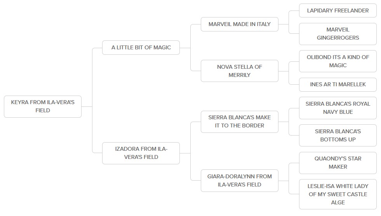Click the Lapidary Freelander box
The width and height of the screenshot is (381, 216).
(x=338, y=10)
